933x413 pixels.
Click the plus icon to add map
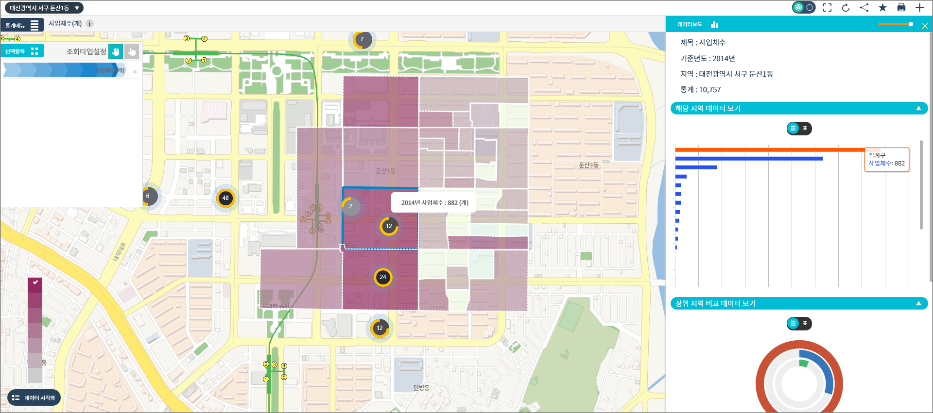[919, 8]
